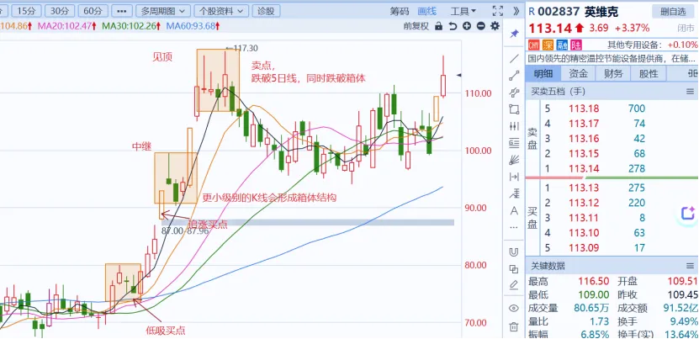Select the rectangle drawing tool

[514, 109]
